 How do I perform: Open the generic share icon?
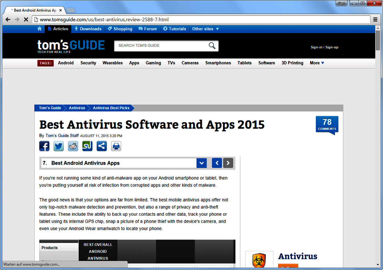click(x=101, y=146)
